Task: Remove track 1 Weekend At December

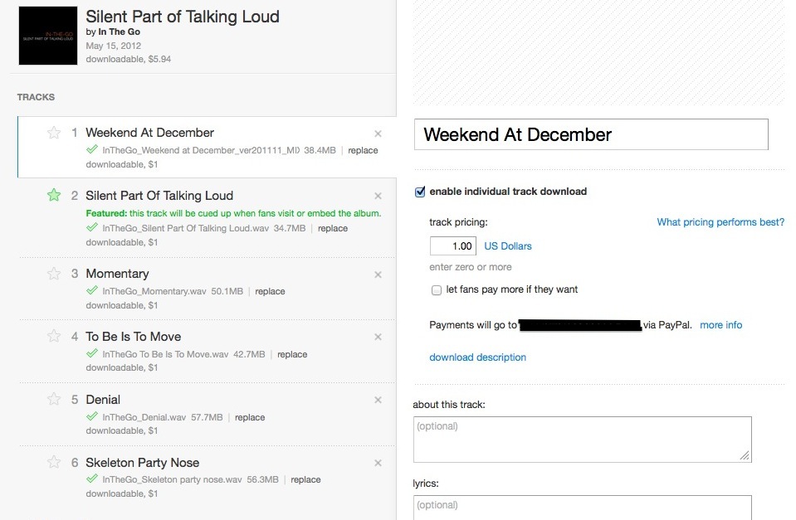Action: pos(378,134)
